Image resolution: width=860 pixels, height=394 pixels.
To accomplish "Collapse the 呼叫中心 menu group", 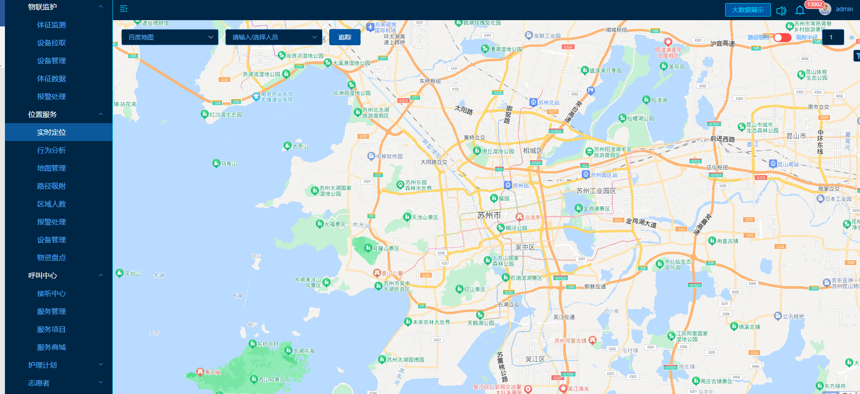I will pos(59,275).
